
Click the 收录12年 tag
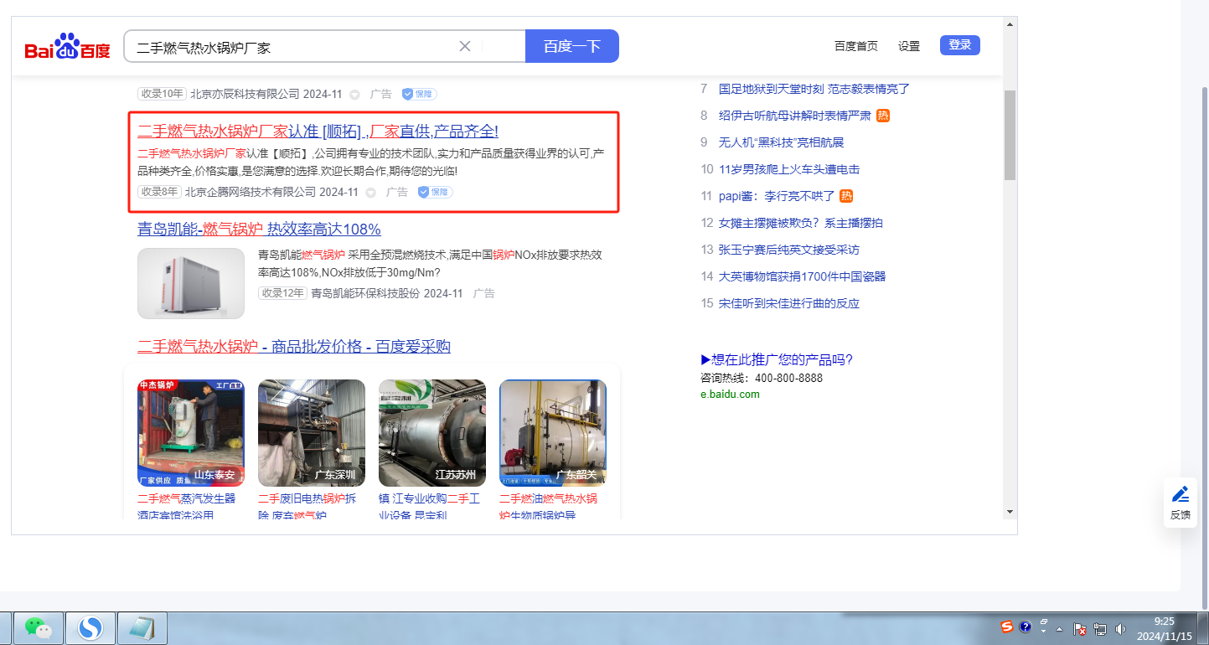pos(282,293)
